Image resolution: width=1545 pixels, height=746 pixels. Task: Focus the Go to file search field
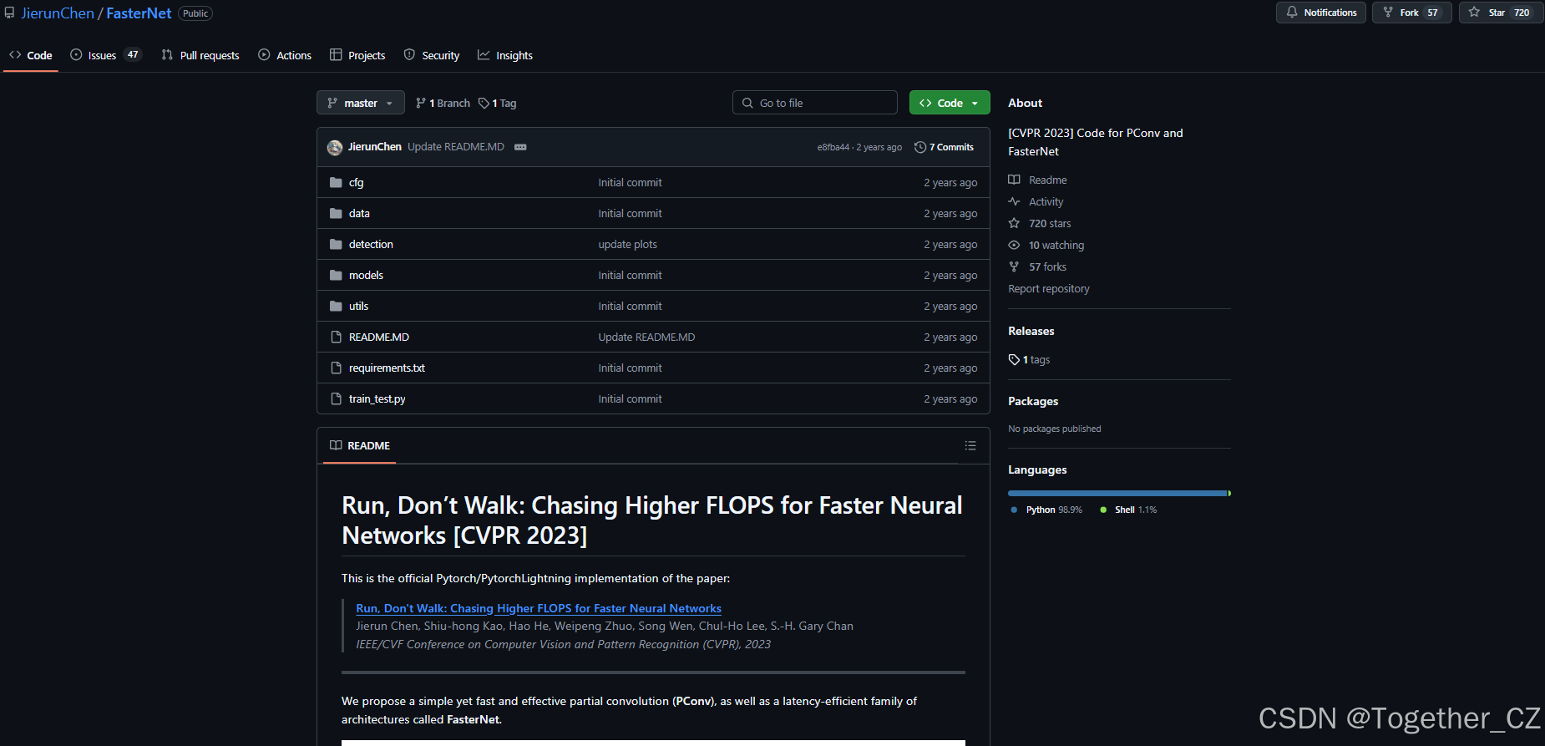coord(815,103)
